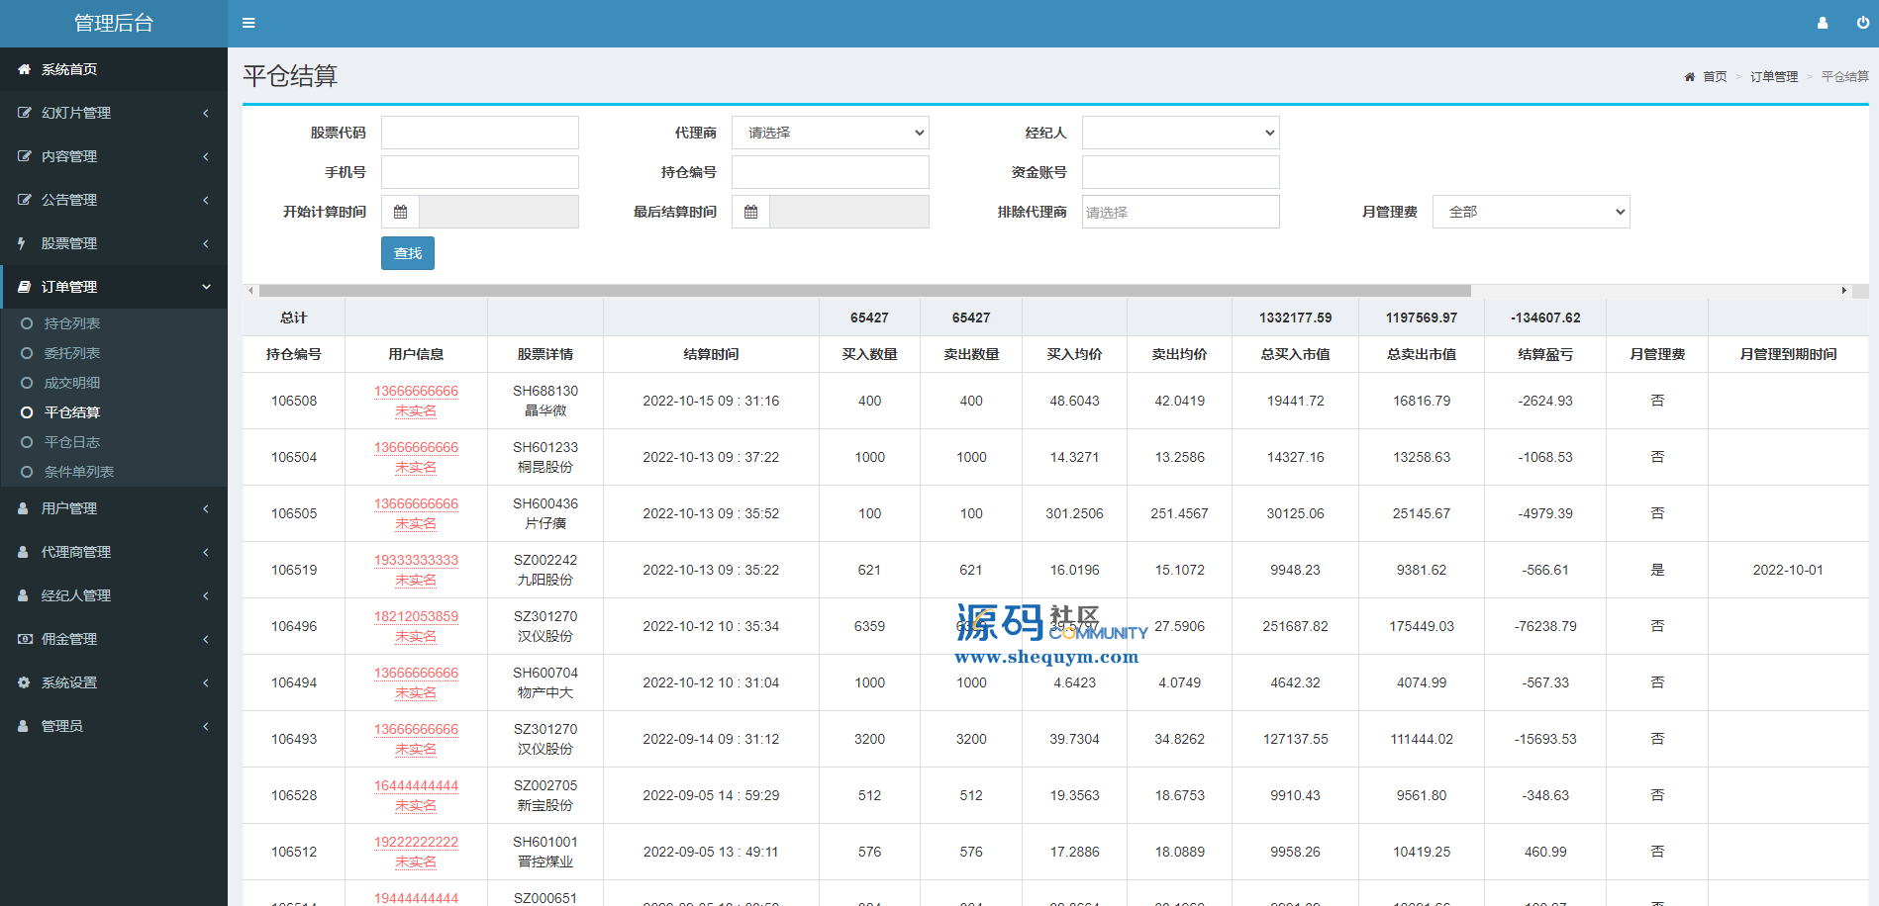Image resolution: width=1879 pixels, height=906 pixels.
Task: Click the edit icon beside 内容管理
Action: pyautogui.click(x=24, y=156)
